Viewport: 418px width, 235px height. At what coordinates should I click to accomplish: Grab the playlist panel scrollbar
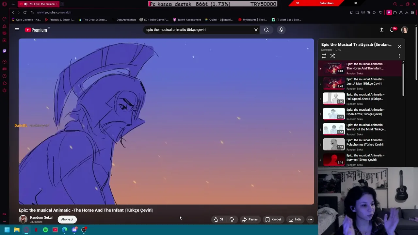coord(403,79)
